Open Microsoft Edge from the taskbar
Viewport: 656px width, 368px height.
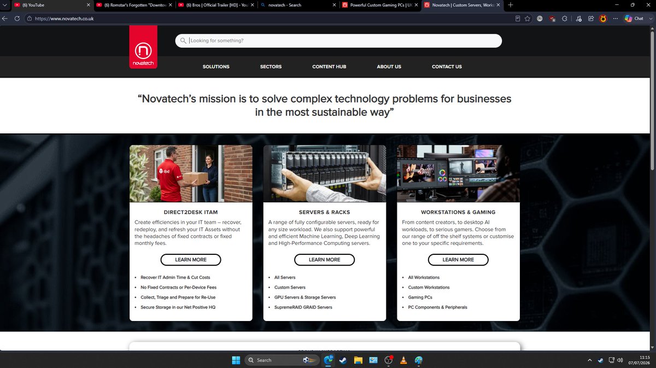[x=329, y=360]
